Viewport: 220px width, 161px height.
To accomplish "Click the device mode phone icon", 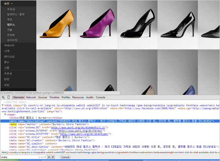I will (x=9, y=97).
